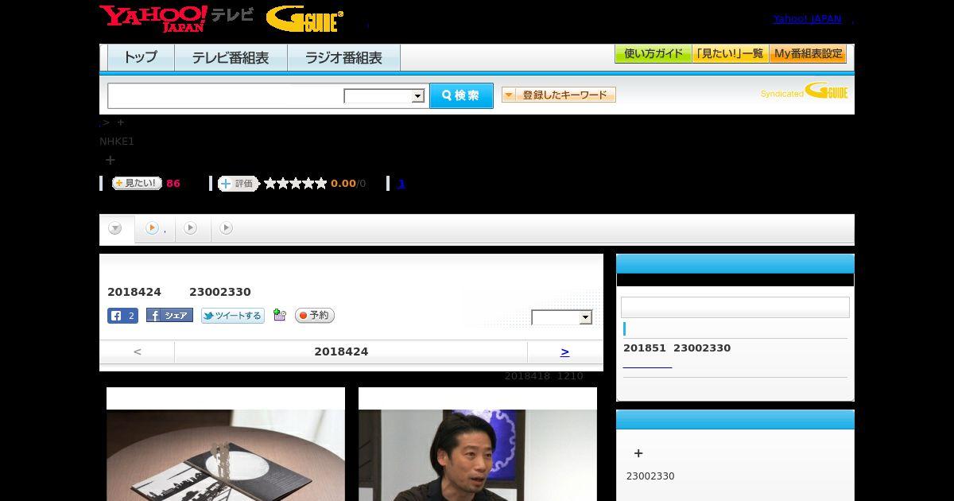Open the blue '1' link beside rating
The width and height of the screenshot is (954, 501).
pos(401,184)
